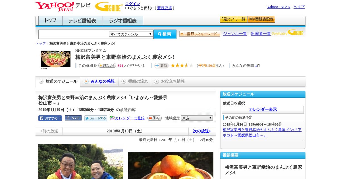Click the 評価 rating plus button
This screenshot has height=179, width=341.
tap(161, 66)
